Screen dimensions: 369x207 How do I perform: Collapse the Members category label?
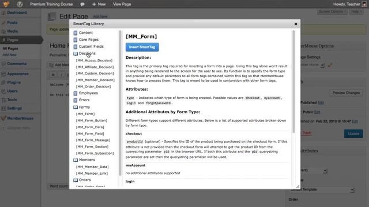pyautogui.click(x=87, y=160)
